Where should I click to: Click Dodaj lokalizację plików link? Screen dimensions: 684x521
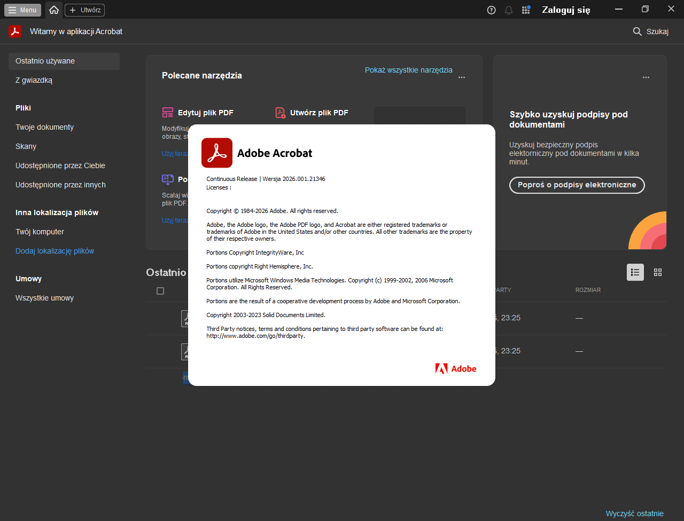point(55,251)
